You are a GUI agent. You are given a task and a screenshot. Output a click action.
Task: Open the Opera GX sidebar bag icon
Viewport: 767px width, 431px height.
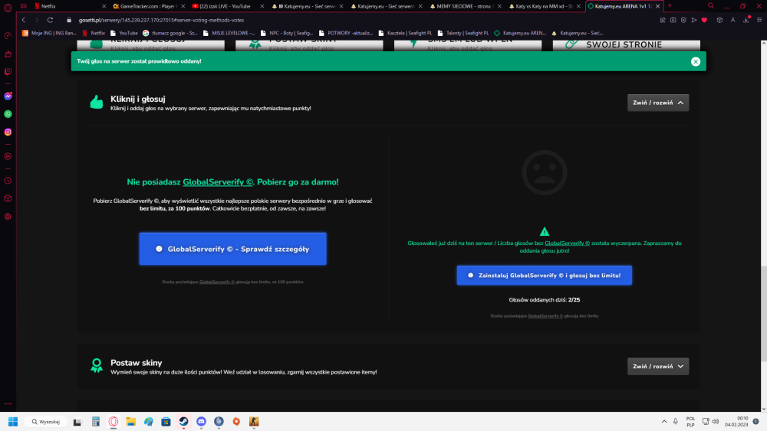pos(8,54)
